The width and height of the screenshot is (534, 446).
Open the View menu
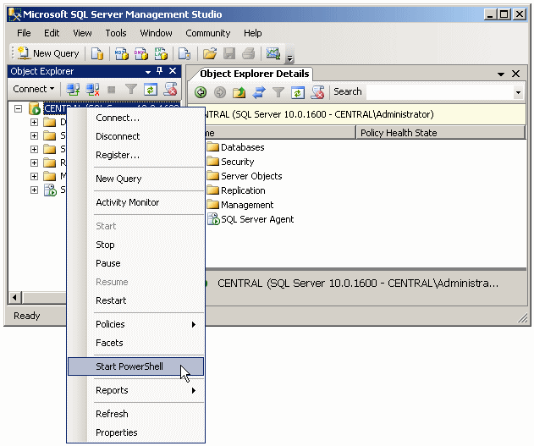pos(82,33)
